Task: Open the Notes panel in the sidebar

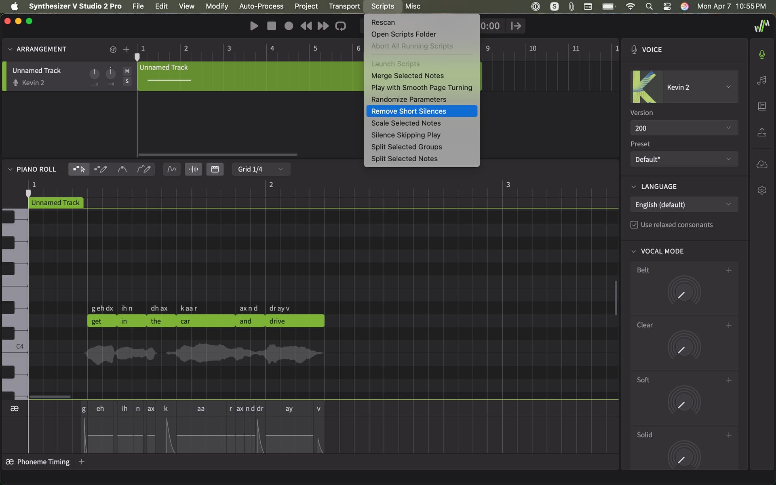Action: (762, 80)
